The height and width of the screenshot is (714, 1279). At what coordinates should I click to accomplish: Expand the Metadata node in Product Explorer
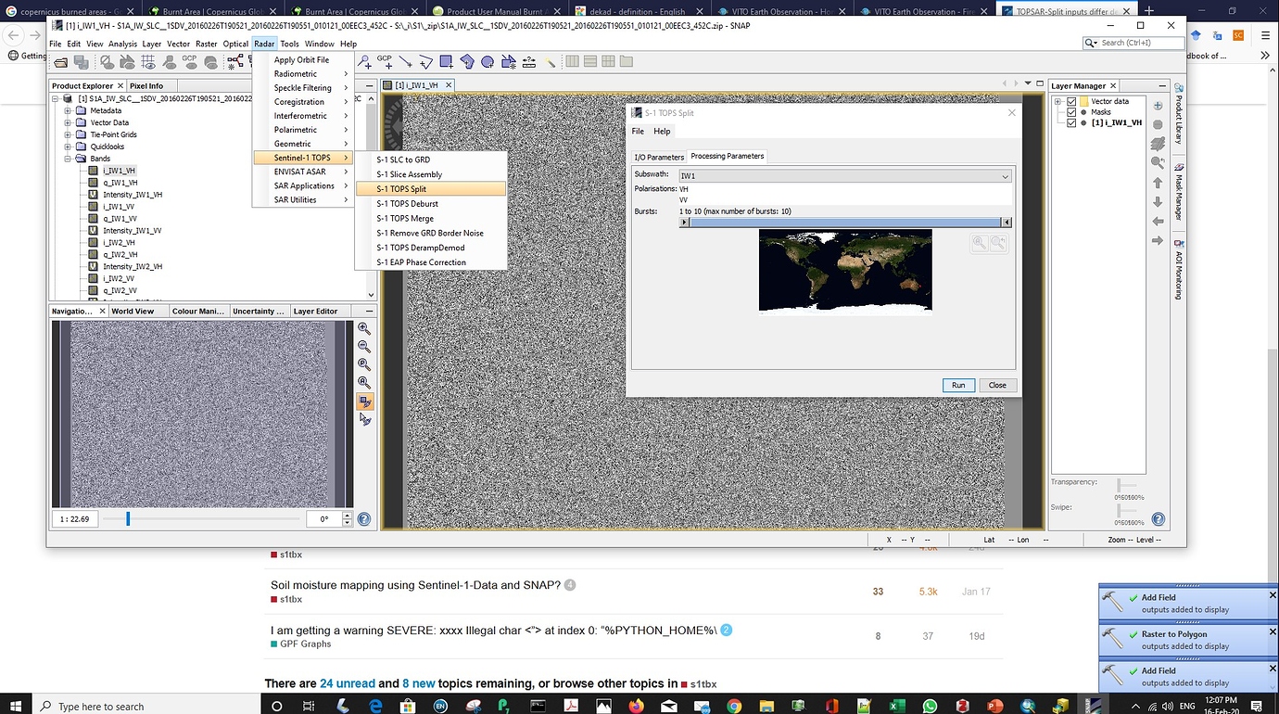click(x=67, y=109)
